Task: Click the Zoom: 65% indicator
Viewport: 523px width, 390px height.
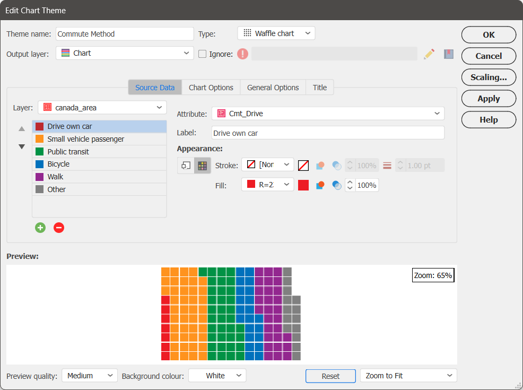Action: pos(433,275)
